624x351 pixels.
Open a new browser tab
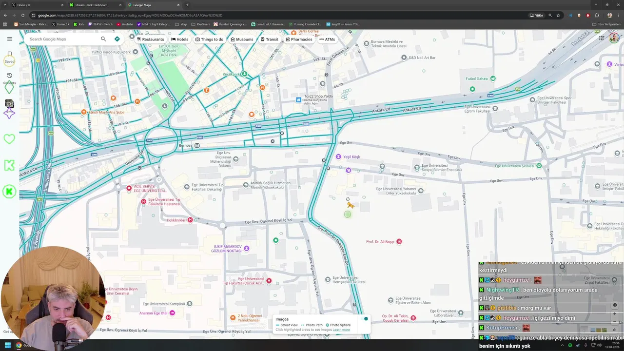pos(187,5)
